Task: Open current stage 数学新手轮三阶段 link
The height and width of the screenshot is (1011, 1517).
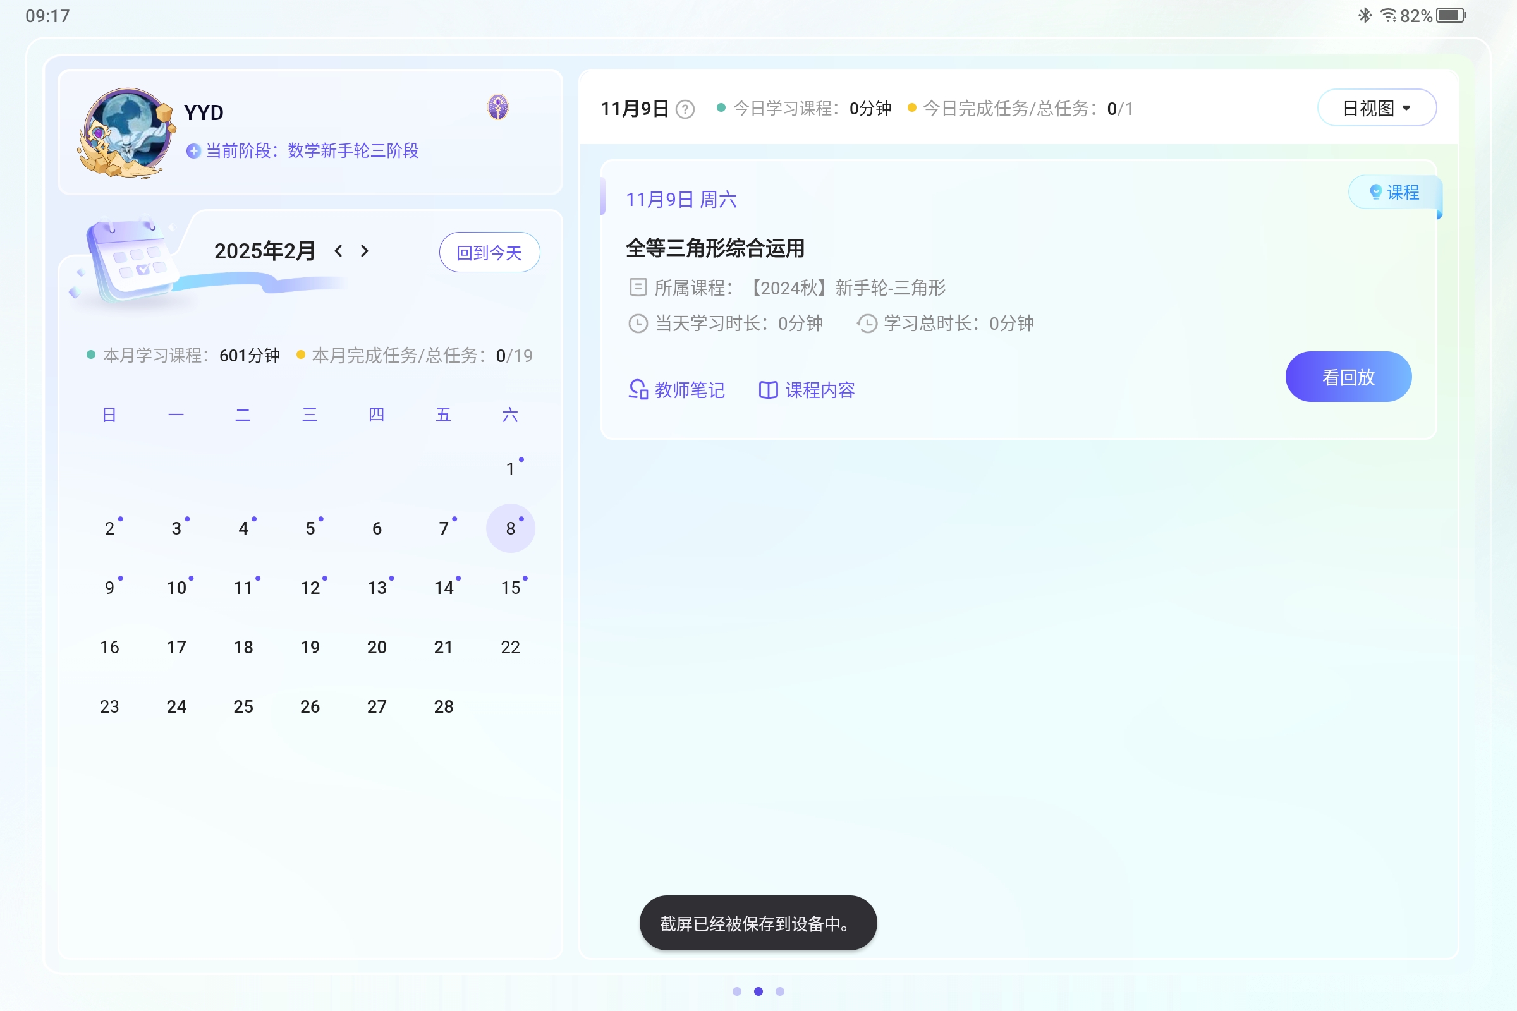Action: click(x=312, y=151)
